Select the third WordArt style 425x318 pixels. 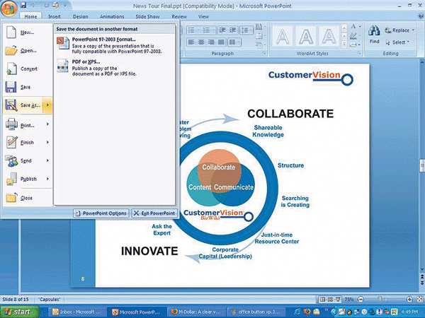329,36
